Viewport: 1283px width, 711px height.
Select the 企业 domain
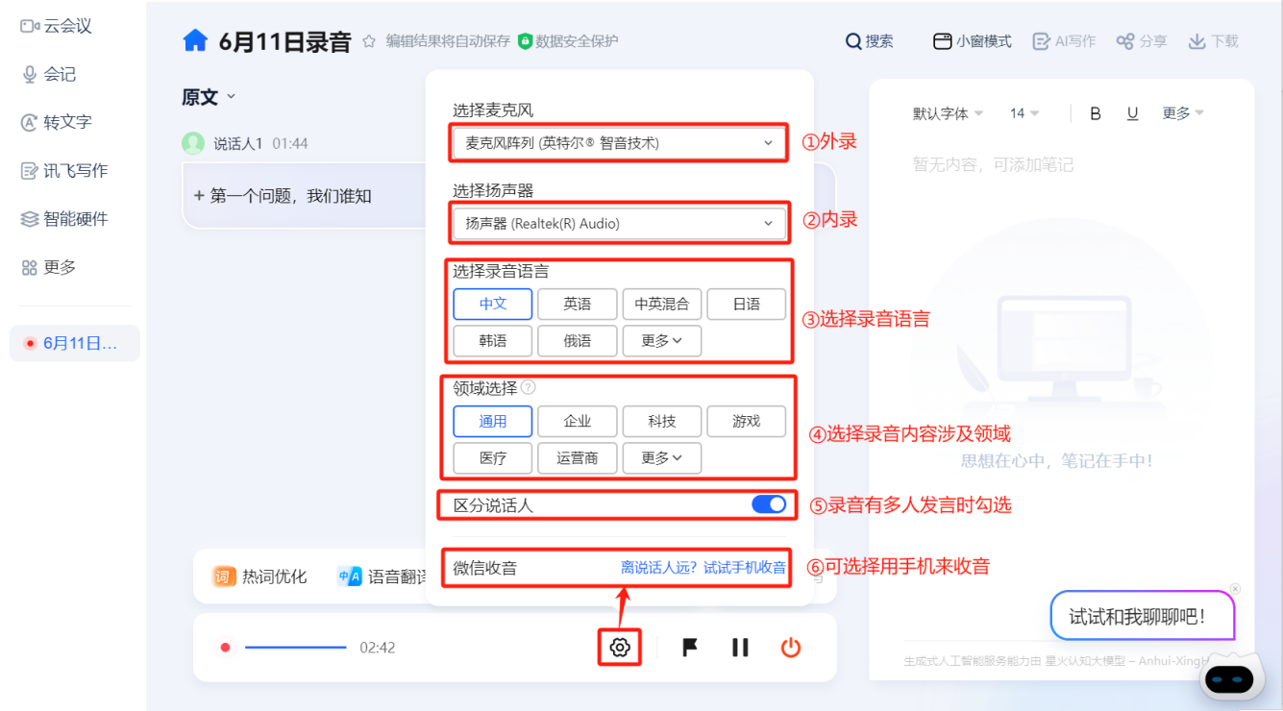[x=578, y=421]
